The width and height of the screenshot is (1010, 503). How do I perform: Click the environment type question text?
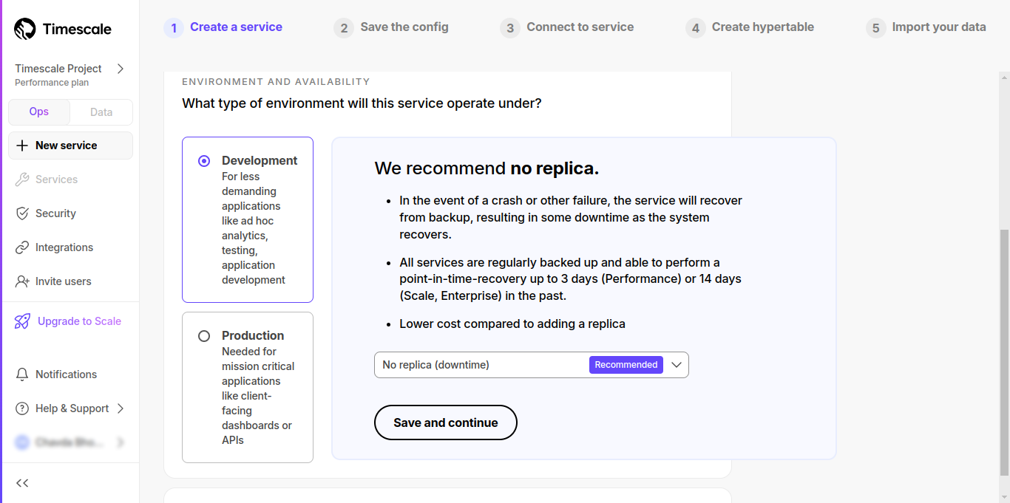pos(362,103)
